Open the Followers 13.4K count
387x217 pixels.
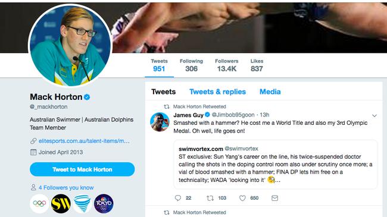(x=227, y=65)
